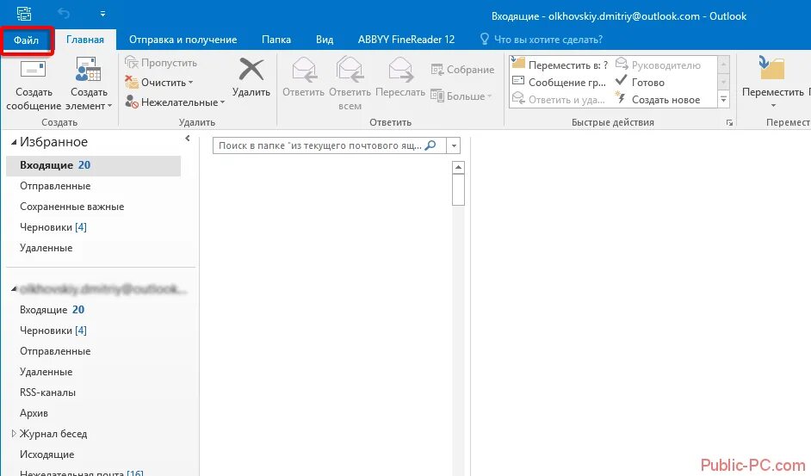The image size is (811, 476).
Task: Click the send/receive icon in the title bar
Action: pos(24,14)
